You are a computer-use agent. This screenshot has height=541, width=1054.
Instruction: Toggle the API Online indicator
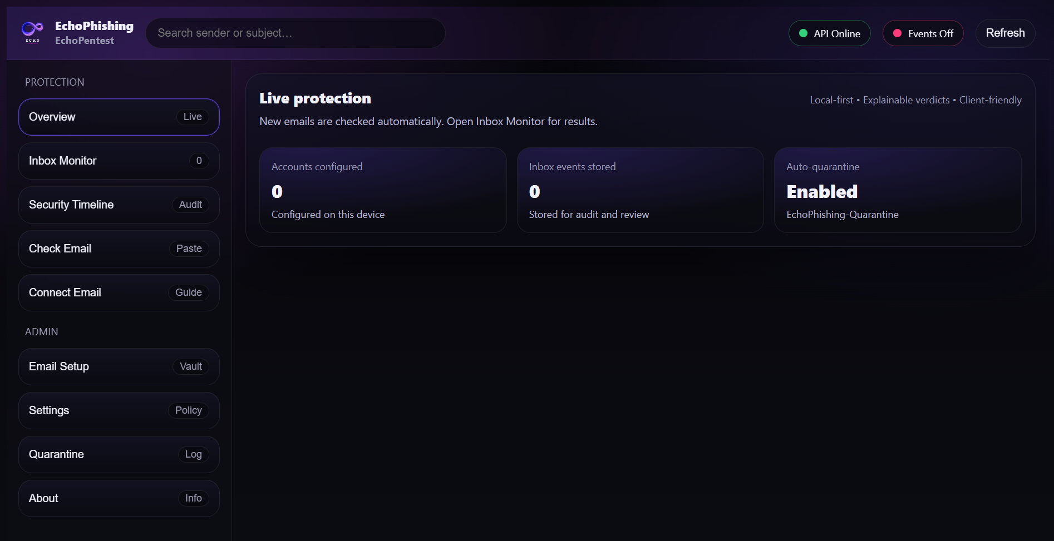point(829,33)
